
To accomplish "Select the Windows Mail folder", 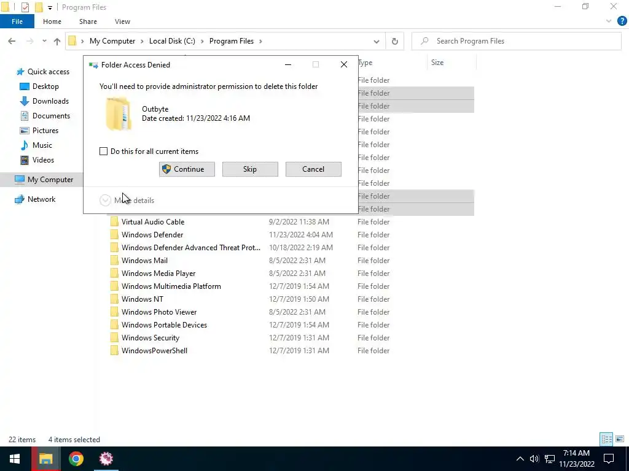I will [x=144, y=260].
